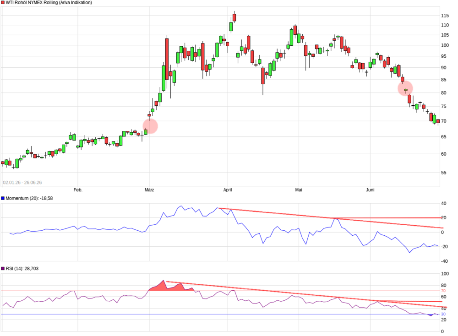Click the red 70 RSI overbought label
458x336 pixels.
pos(443,291)
